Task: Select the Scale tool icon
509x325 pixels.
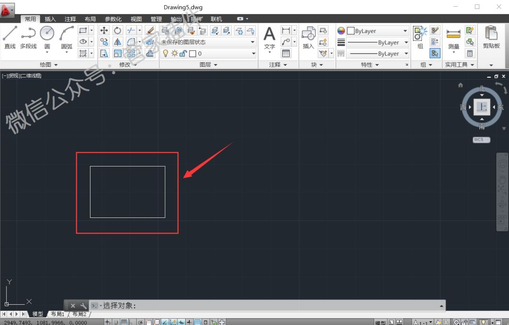Action: [x=117, y=53]
